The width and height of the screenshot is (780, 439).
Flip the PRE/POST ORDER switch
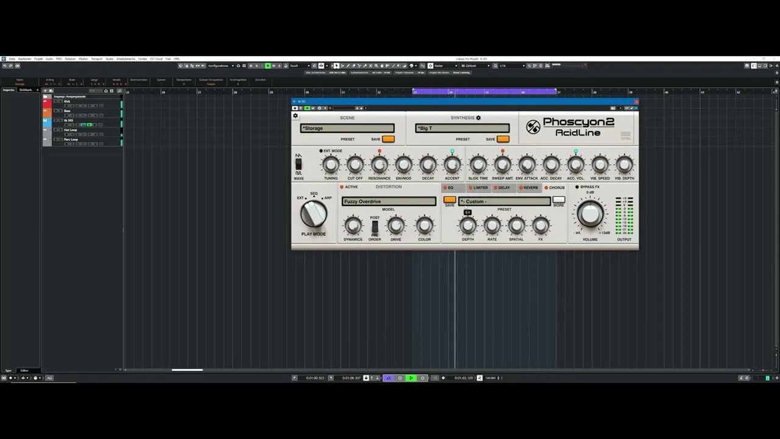375,226
